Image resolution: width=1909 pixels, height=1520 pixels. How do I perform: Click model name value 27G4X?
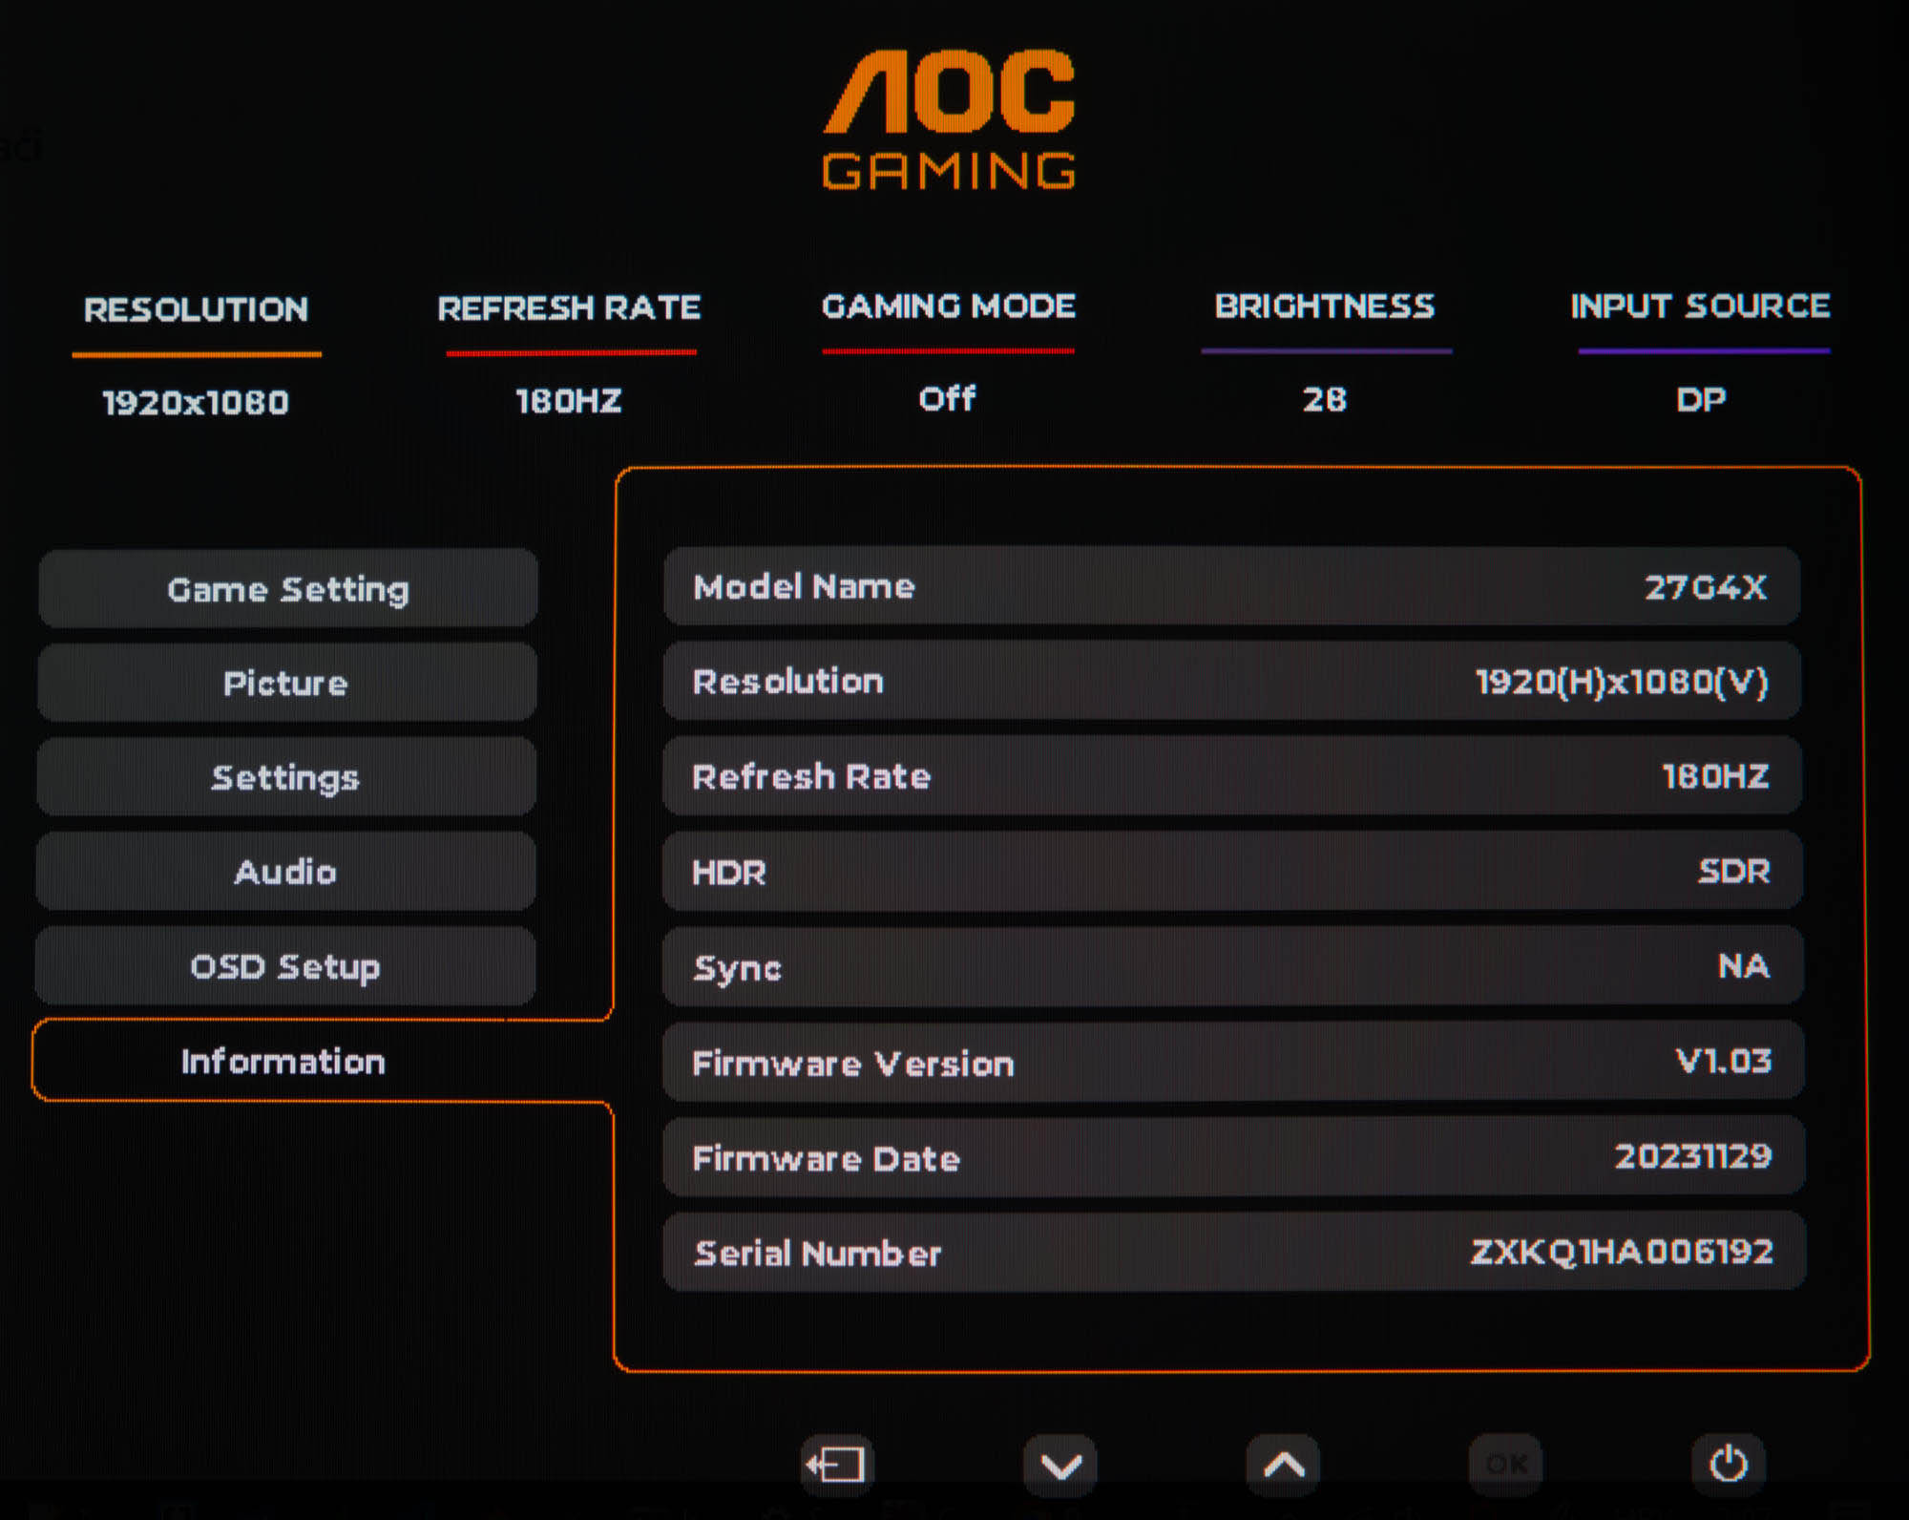click(1706, 586)
